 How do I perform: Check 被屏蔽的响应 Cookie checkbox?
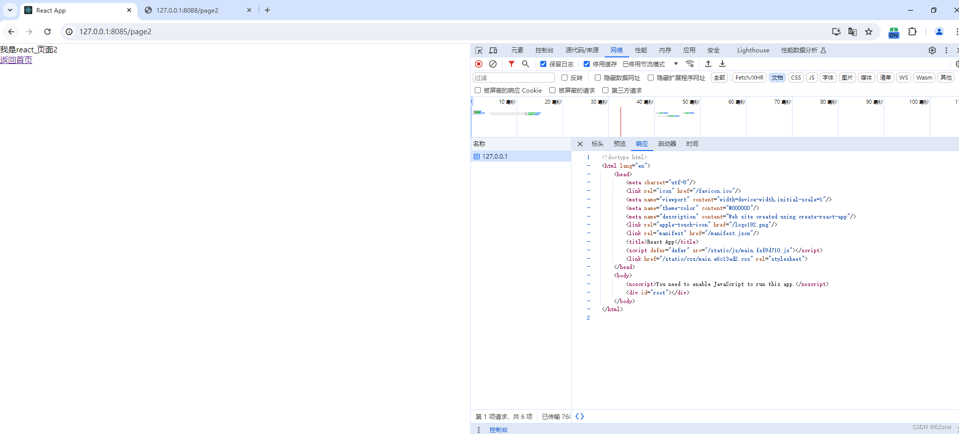coord(478,90)
